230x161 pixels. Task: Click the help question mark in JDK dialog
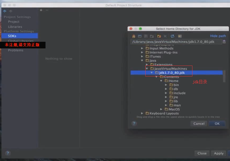[x=134, y=123]
